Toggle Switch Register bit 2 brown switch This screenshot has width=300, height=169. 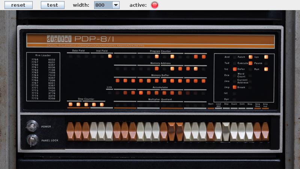click(x=133, y=132)
